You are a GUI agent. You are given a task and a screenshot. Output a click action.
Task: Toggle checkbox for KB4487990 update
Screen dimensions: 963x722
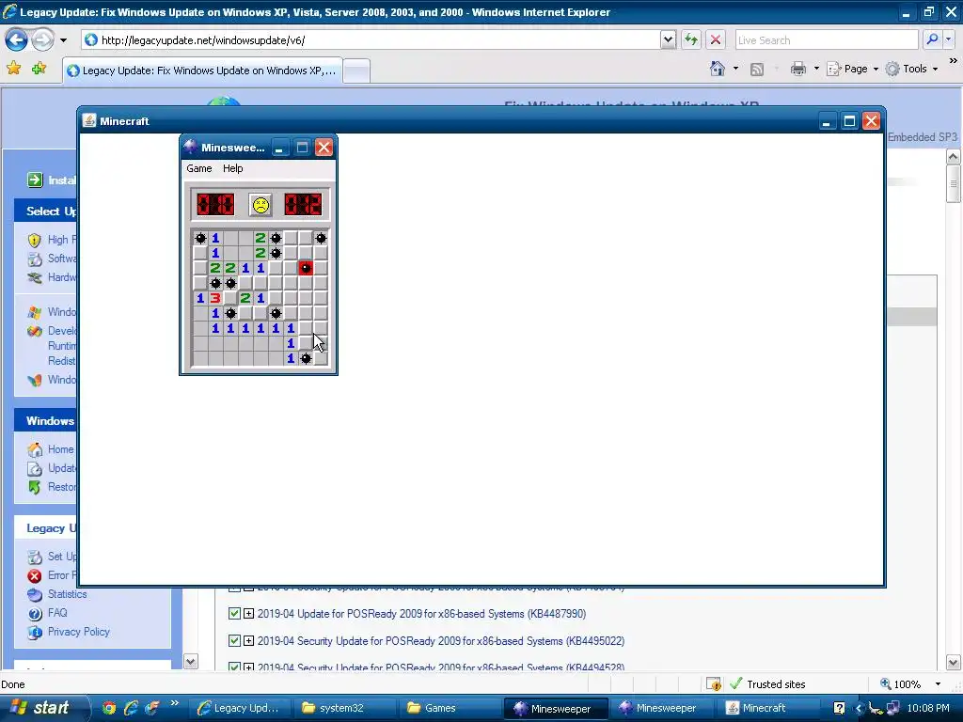pos(234,613)
